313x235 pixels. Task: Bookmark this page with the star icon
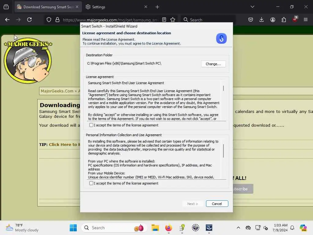(173, 20)
